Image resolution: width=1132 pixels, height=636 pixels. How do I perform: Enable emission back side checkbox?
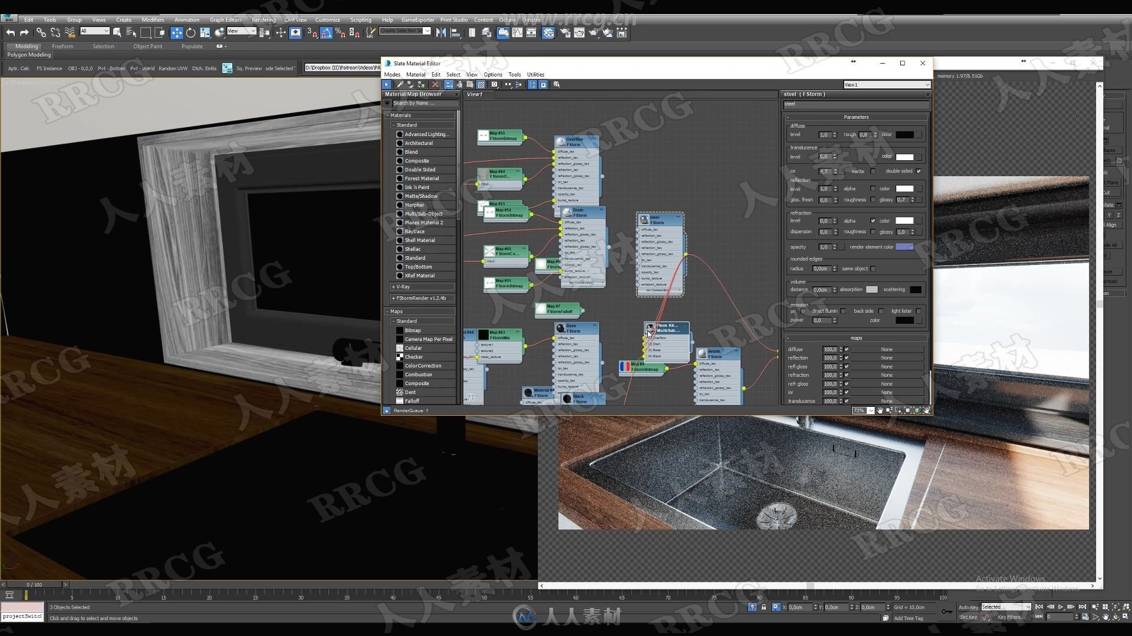(881, 311)
